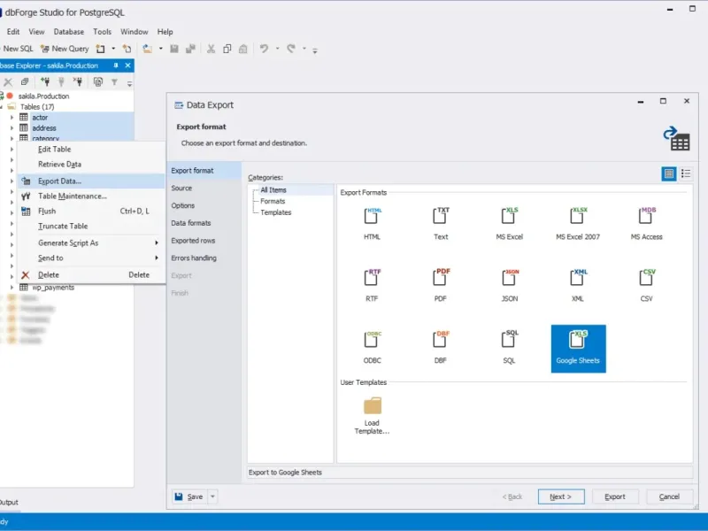Open the Window menu
The height and width of the screenshot is (531, 708).
pyautogui.click(x=135, y=32)
